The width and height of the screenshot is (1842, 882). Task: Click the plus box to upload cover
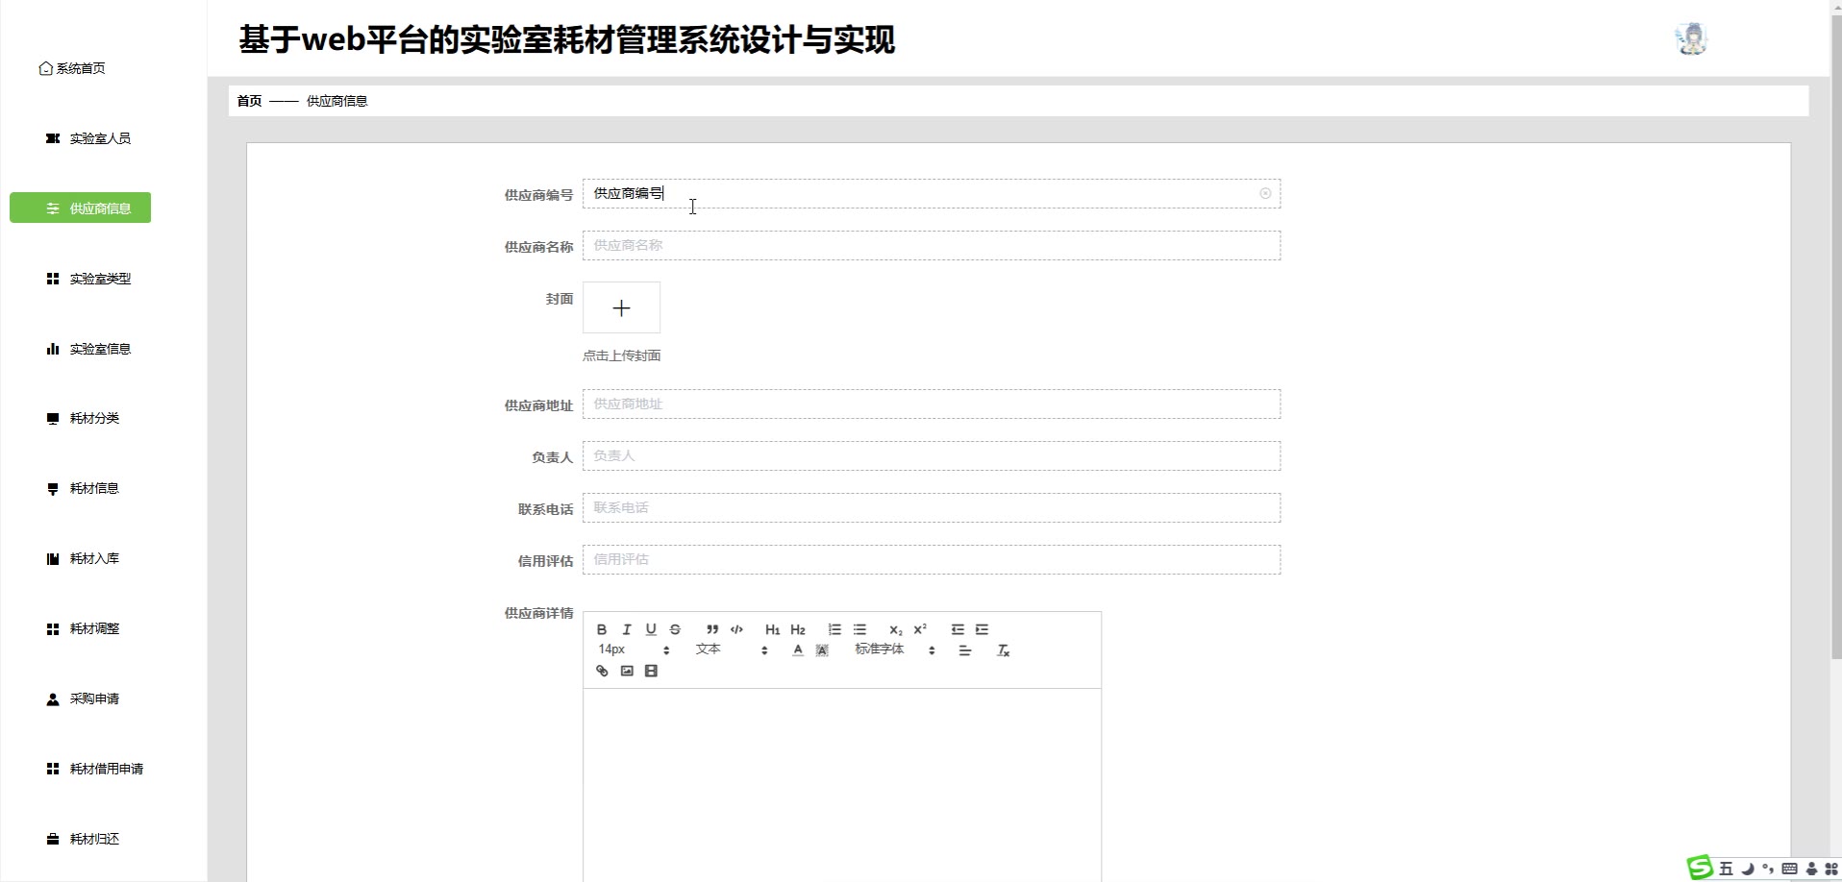click(621, 307)
